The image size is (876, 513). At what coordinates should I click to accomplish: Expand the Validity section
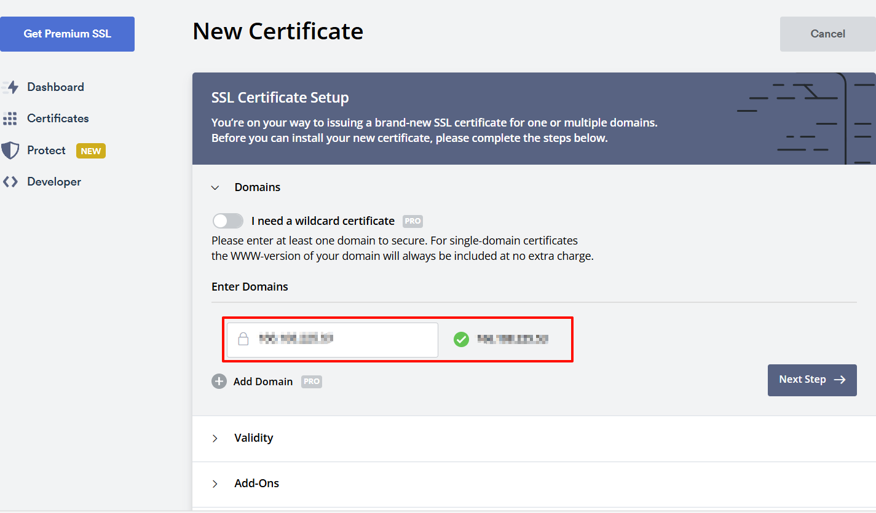253,438
